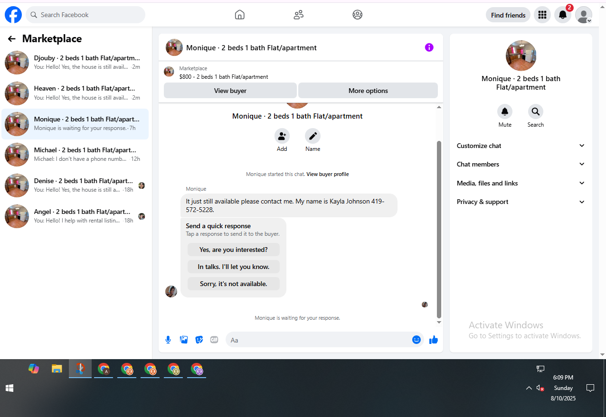Choose a sticker icon

tap(199, 340)
